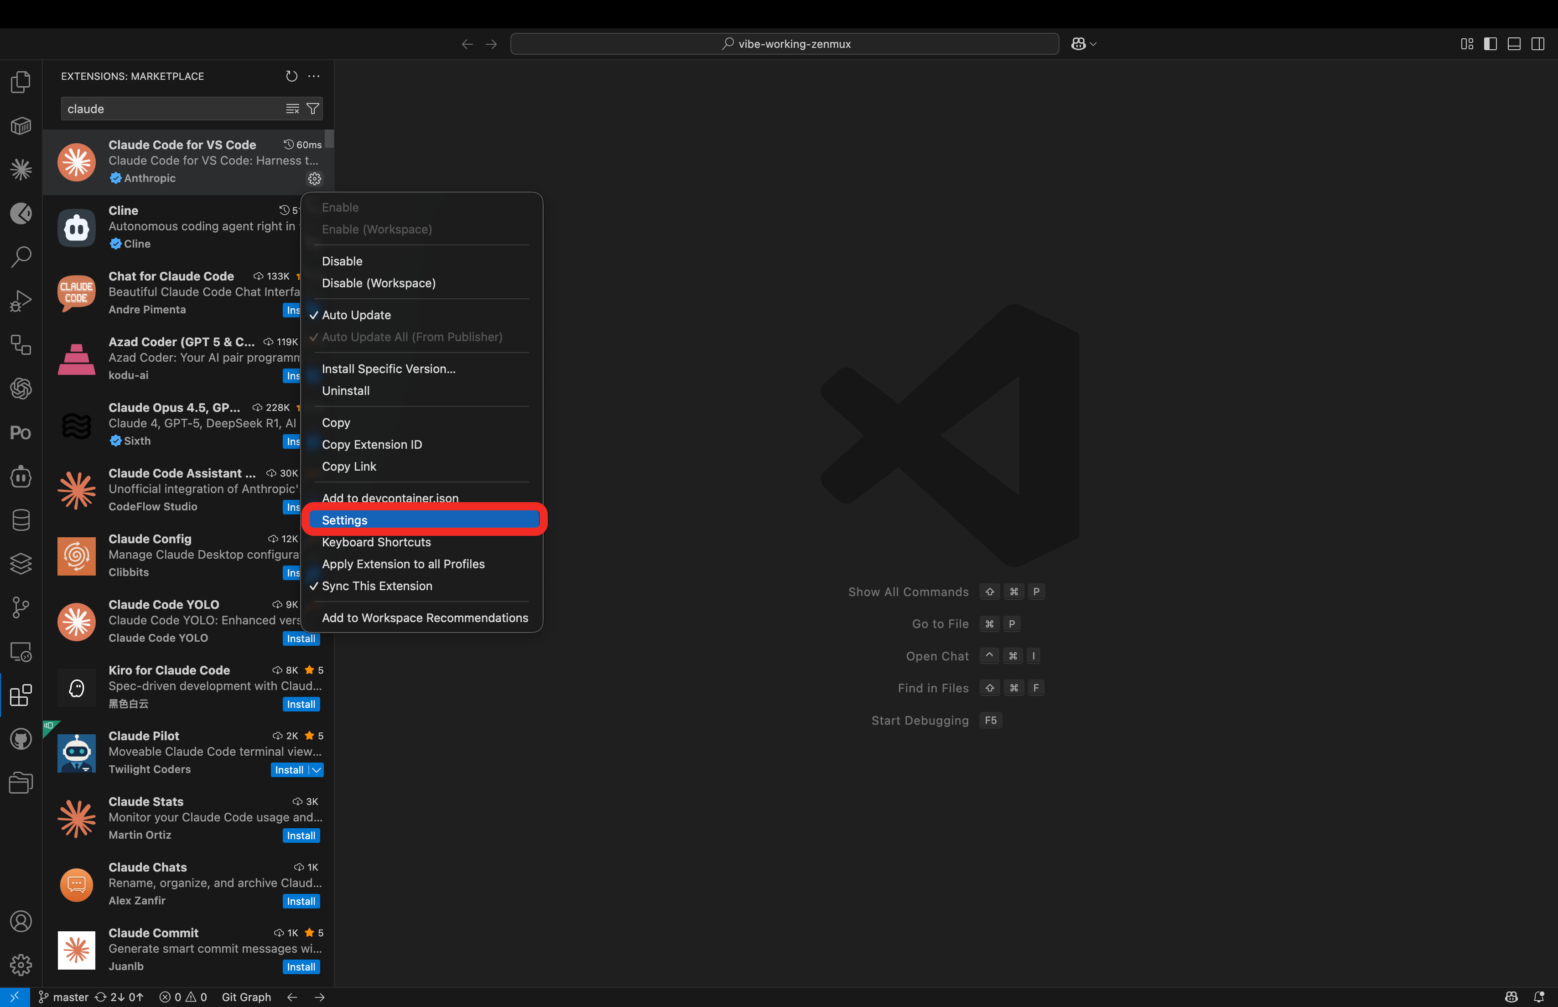The width and height of the screenshot is (1558, 1007).
Task: Open the GitHub panel in the activity bar
Action: point(21,739)
